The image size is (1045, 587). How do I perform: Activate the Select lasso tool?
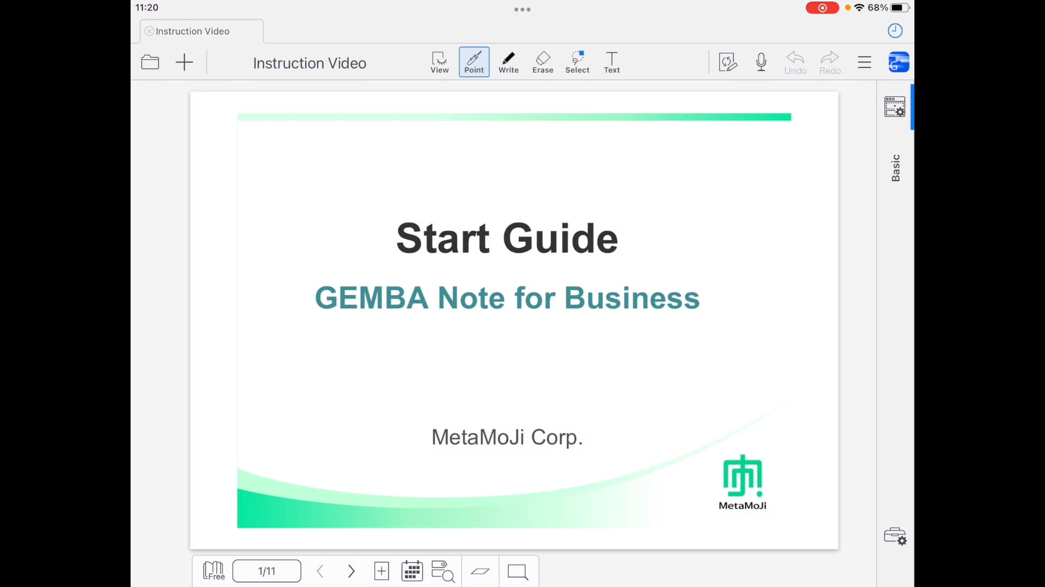tap(577, 62)
